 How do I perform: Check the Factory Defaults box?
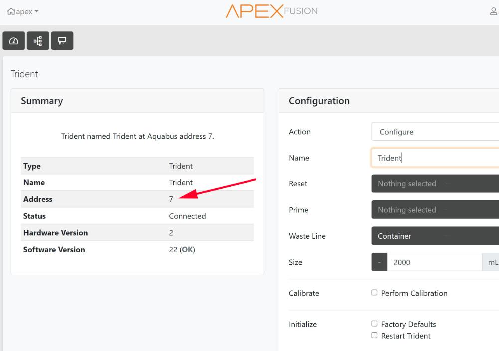click(x=374, y=324)
